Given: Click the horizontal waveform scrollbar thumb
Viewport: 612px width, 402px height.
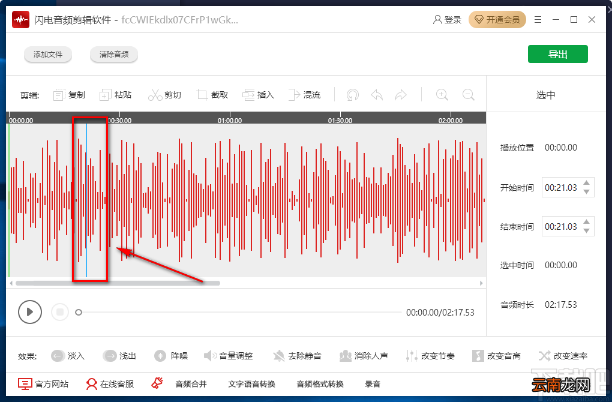Looking at the screenshot, I should tap(118, 283).
